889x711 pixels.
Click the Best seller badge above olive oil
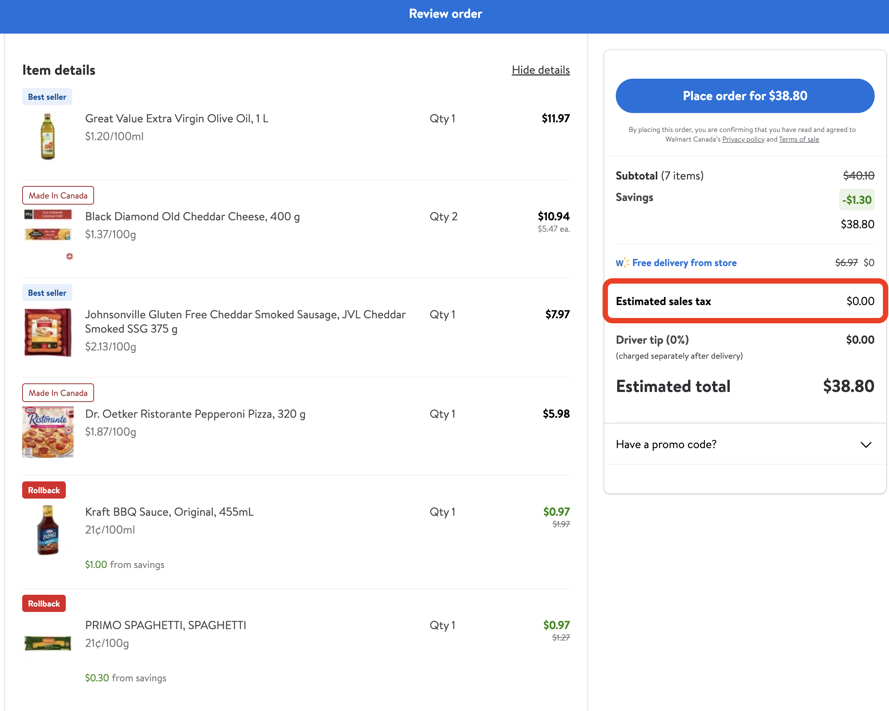pos(47,97)
